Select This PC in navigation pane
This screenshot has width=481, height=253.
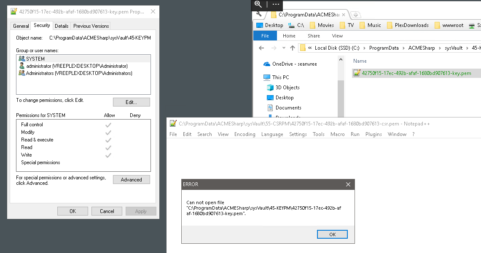[277, 77]
